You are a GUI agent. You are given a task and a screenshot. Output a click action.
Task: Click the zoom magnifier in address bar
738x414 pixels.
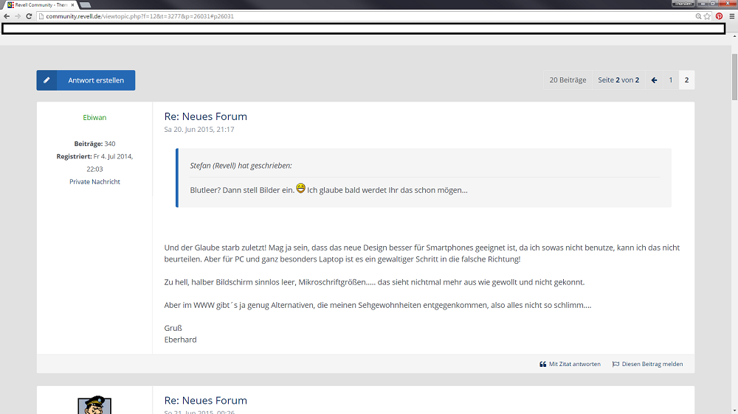698,15
